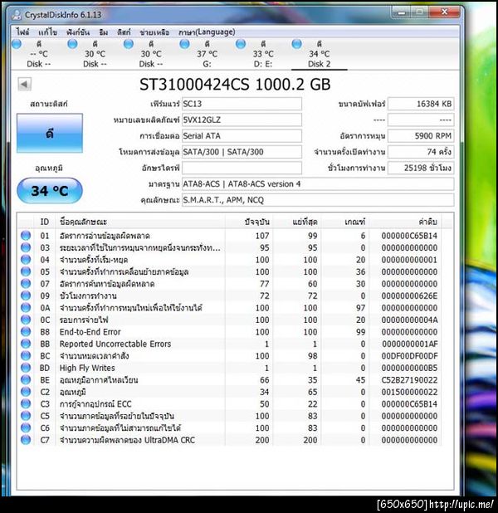498x513 pixels.
Task: Click rotation rate value 5900 RPM
Action: (x=421, y=136)
